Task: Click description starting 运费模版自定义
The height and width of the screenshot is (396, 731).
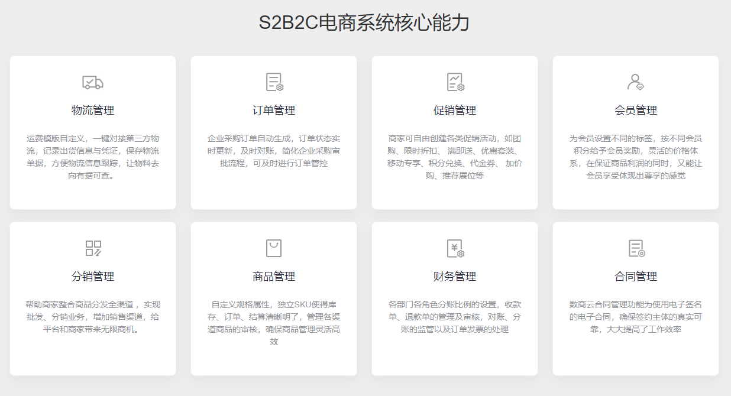Action: coord(93,157)
